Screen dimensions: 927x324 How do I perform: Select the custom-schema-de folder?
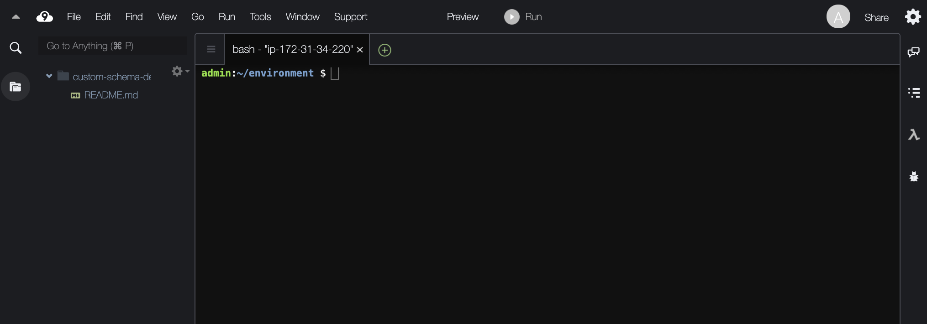[111, 77]
